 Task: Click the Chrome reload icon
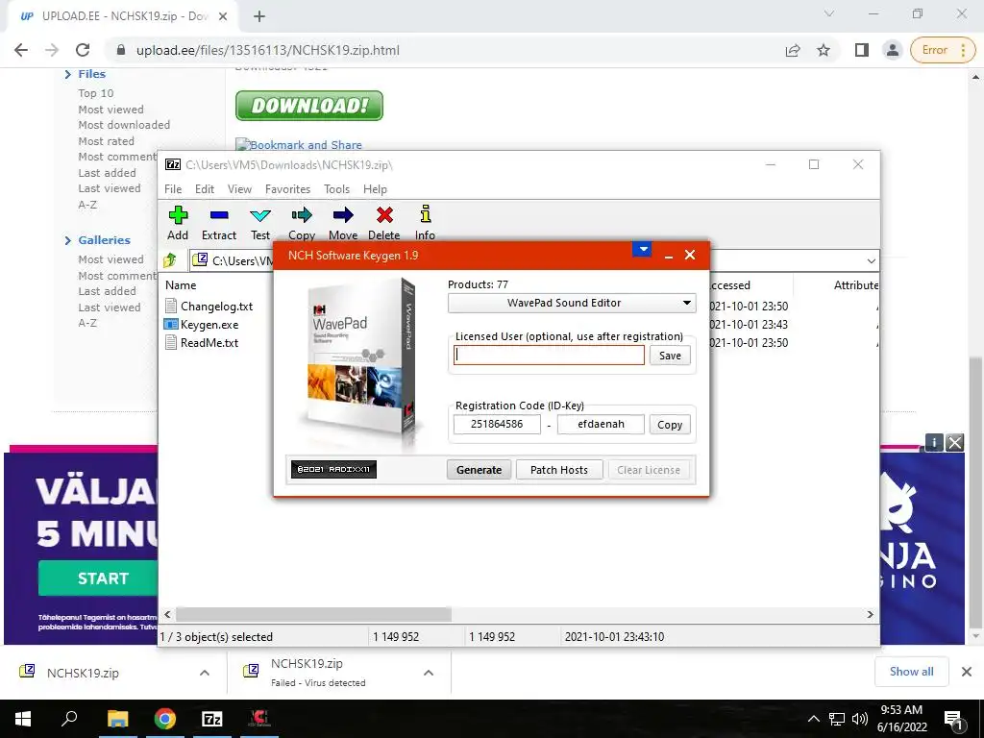(x=83, y=50)
